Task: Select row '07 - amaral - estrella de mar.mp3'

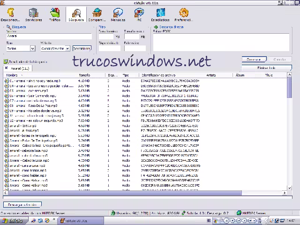Action: 145,101
